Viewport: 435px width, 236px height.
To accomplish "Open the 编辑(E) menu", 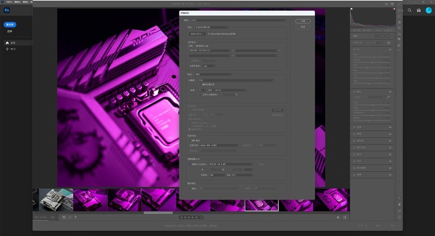I will click(17, 2).
